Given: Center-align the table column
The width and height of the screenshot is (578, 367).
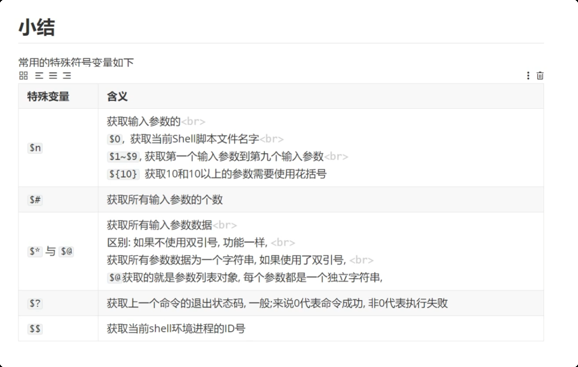Looking at the screenshot, I should (x=53, y=75).
